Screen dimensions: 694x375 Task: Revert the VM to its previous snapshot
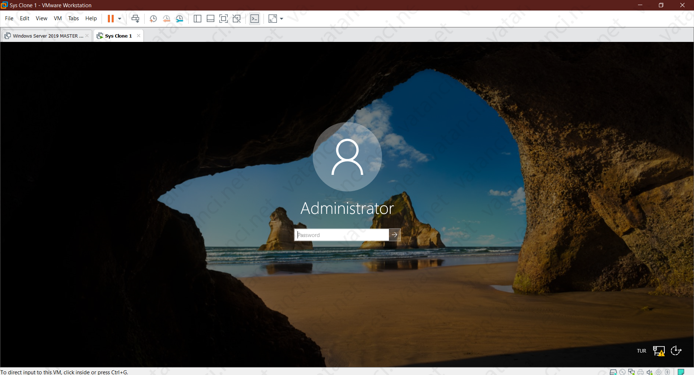[166, 18]
